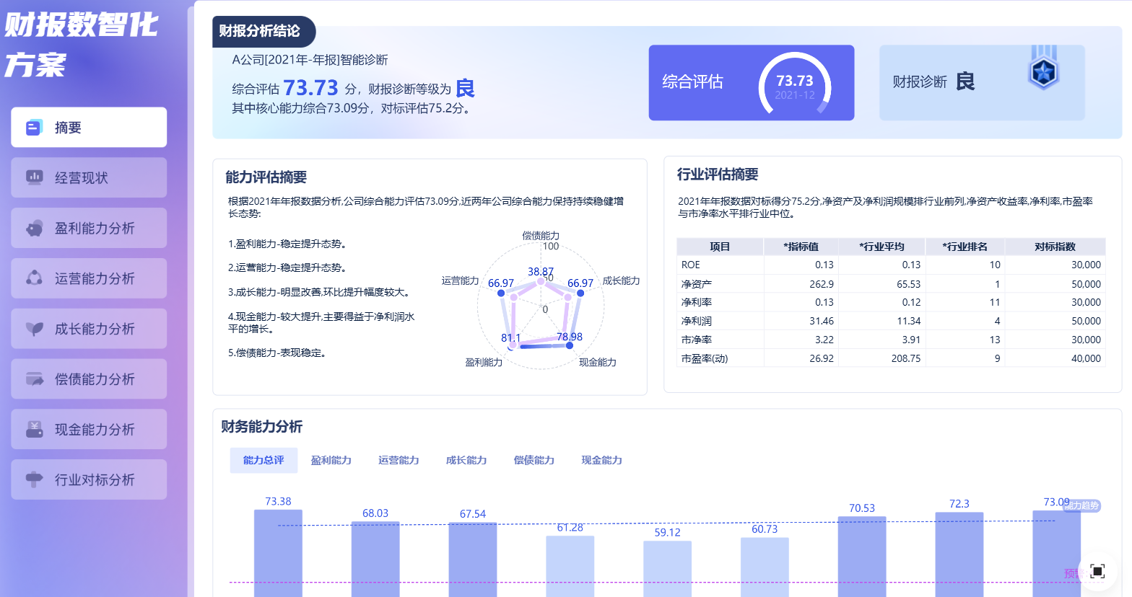Go to 运营能力分析 in the sidebar
This screenshot has width=1132, height=597.
(89, 278)
